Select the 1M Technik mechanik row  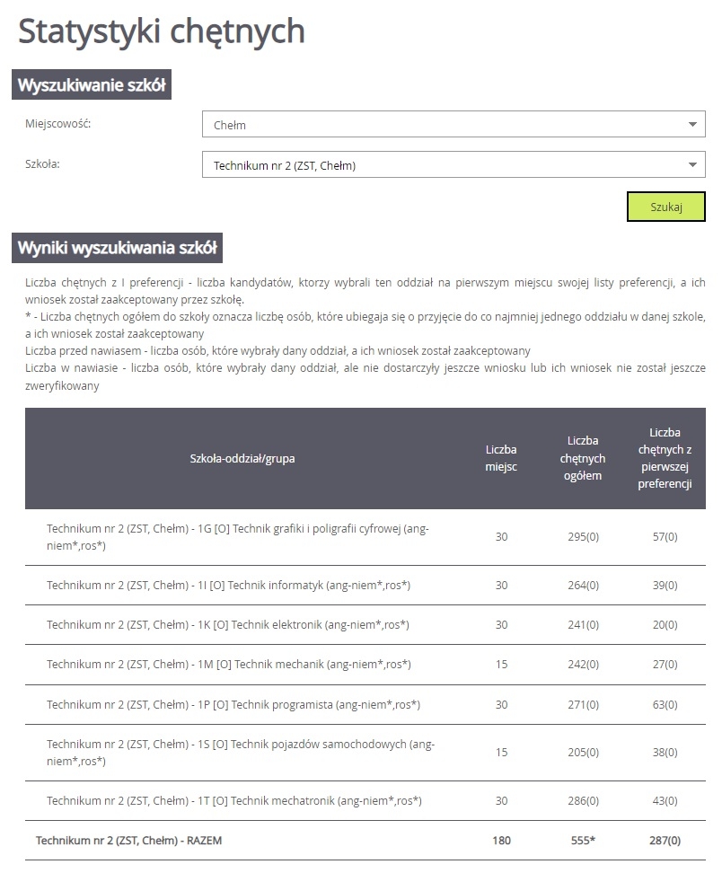tap(229, 665)
